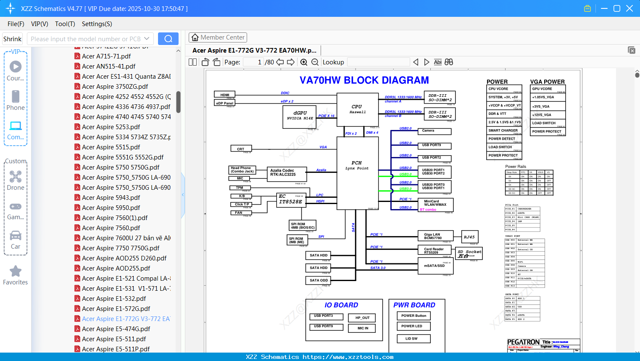Open the Settings(S) menu

[97, 24]
